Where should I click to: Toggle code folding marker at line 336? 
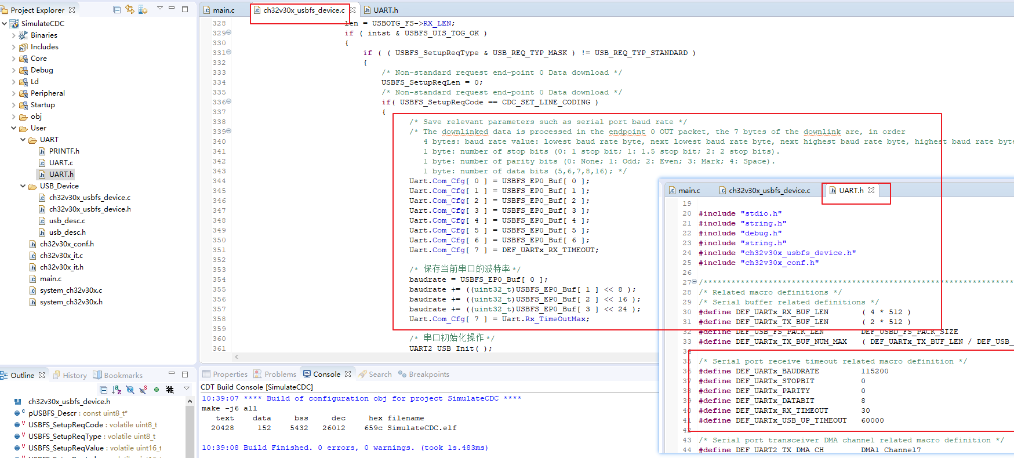coord(228,101)
